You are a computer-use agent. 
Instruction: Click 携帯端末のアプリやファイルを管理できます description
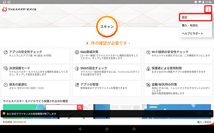coord(104,88)
